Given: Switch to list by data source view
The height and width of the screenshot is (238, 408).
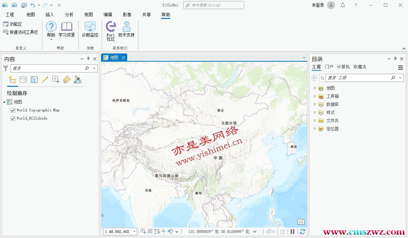Looking at the screenshot, I should 23,80.
